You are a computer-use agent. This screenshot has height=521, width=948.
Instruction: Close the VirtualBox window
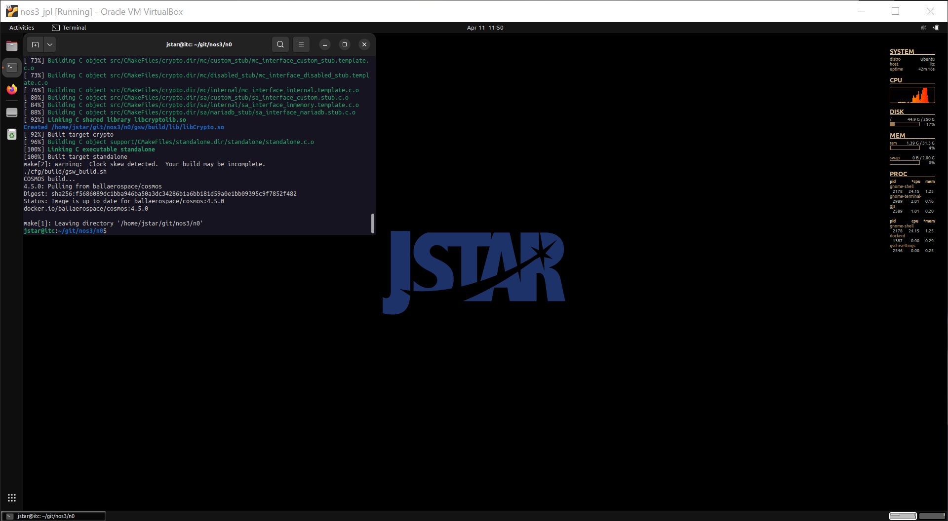click(930, 11)
